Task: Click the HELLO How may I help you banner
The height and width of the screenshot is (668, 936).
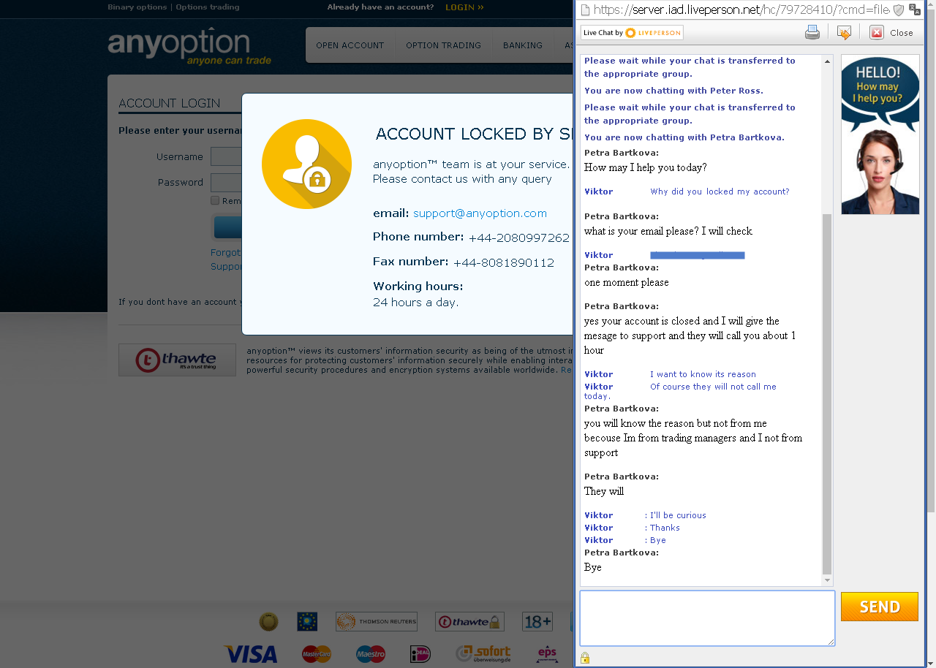Action: coord(880,134)
